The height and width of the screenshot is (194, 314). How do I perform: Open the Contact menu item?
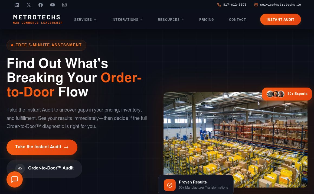click(x=237, y=20)
